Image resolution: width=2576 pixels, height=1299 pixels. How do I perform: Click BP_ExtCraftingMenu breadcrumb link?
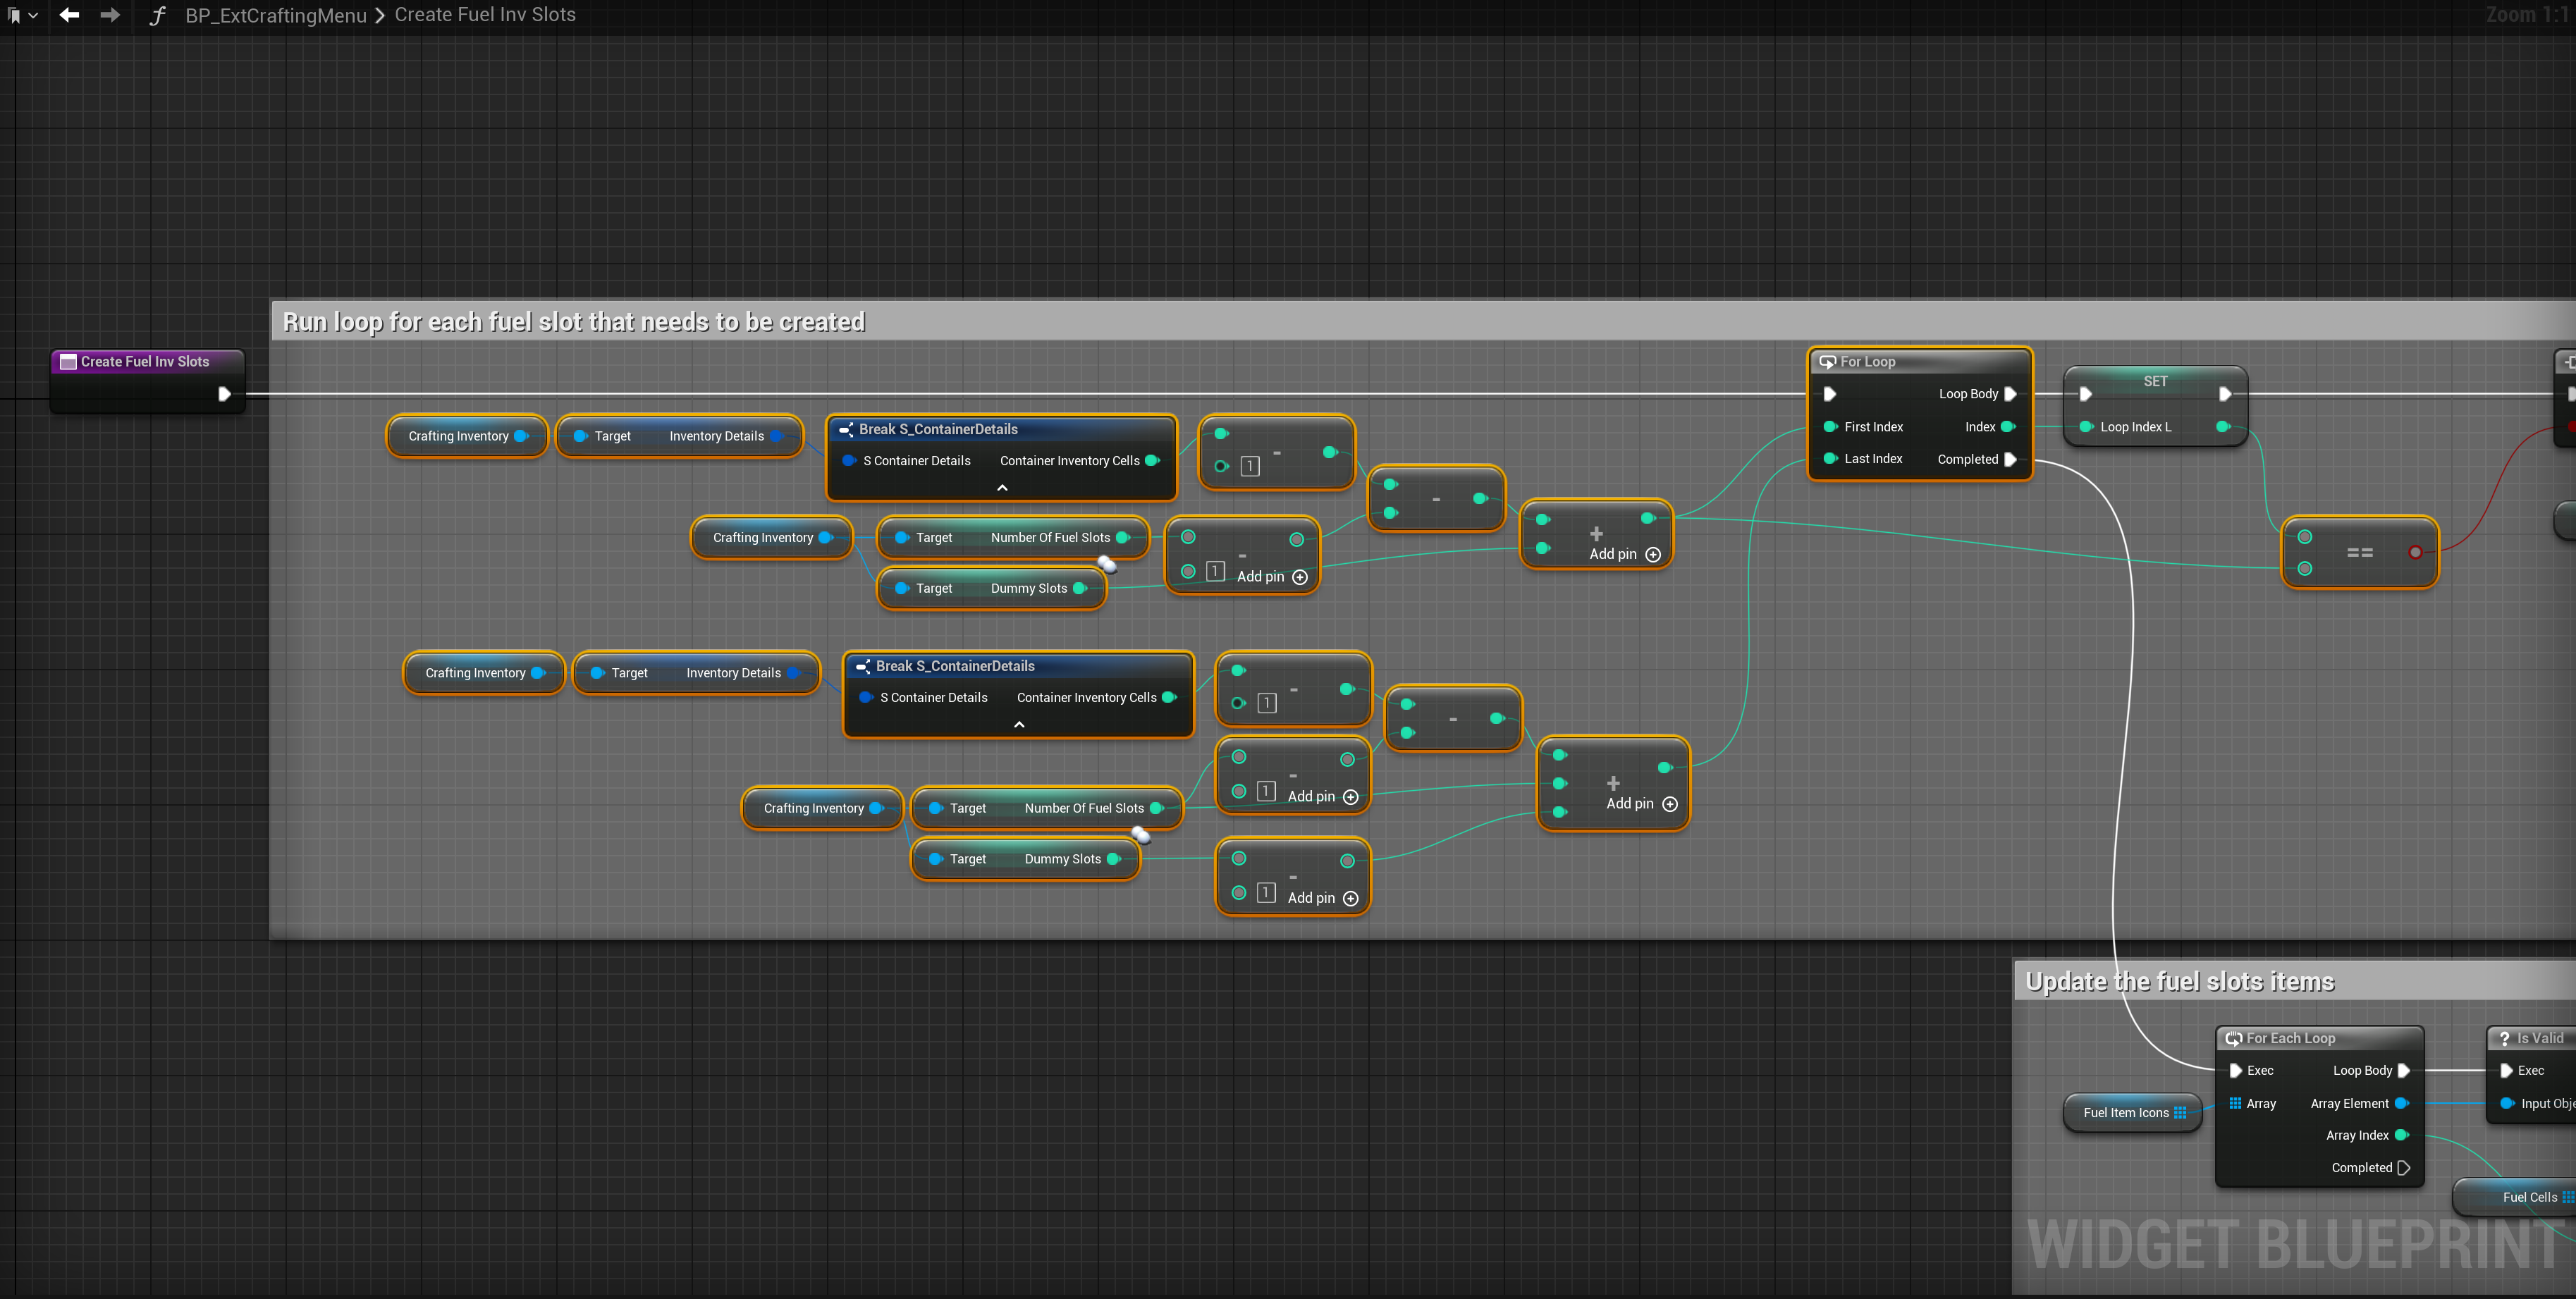point(275,15)
